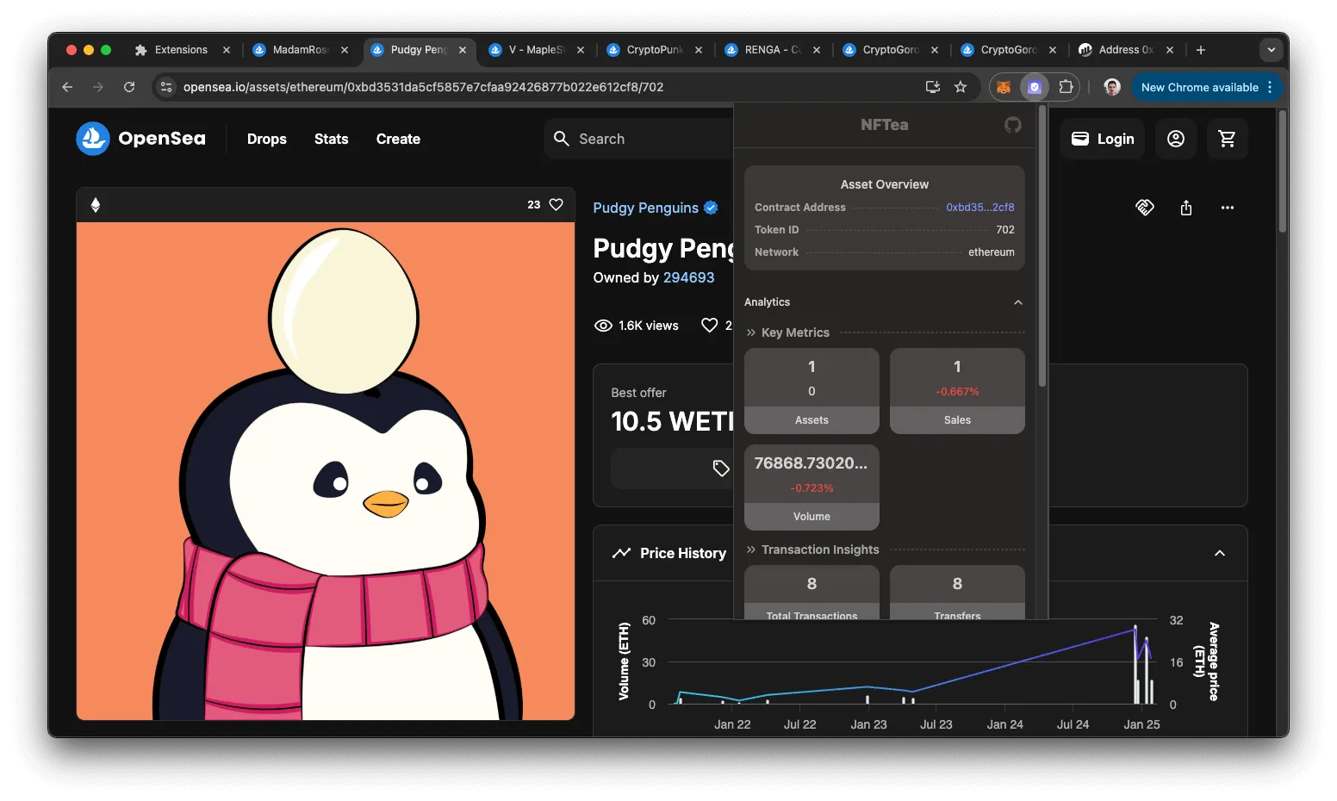Image resolution: width=1337 pixels, height=801 pixels.
Task: Bookmark this page with the star icon
Action: coord(961,87)
